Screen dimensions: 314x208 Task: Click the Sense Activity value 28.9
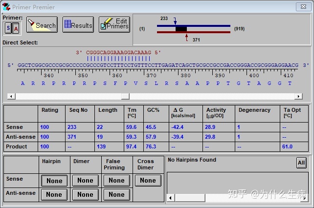210,127
